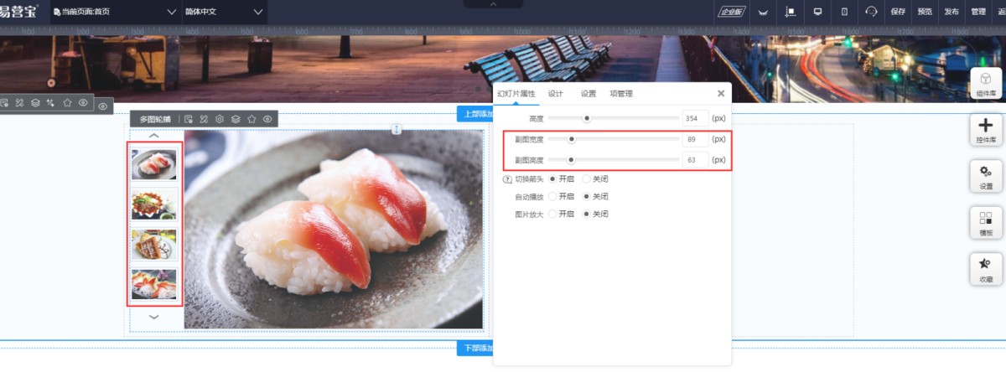Open the 管理 management menu
The image size is (1006, 372).
(x=978, y=12)
